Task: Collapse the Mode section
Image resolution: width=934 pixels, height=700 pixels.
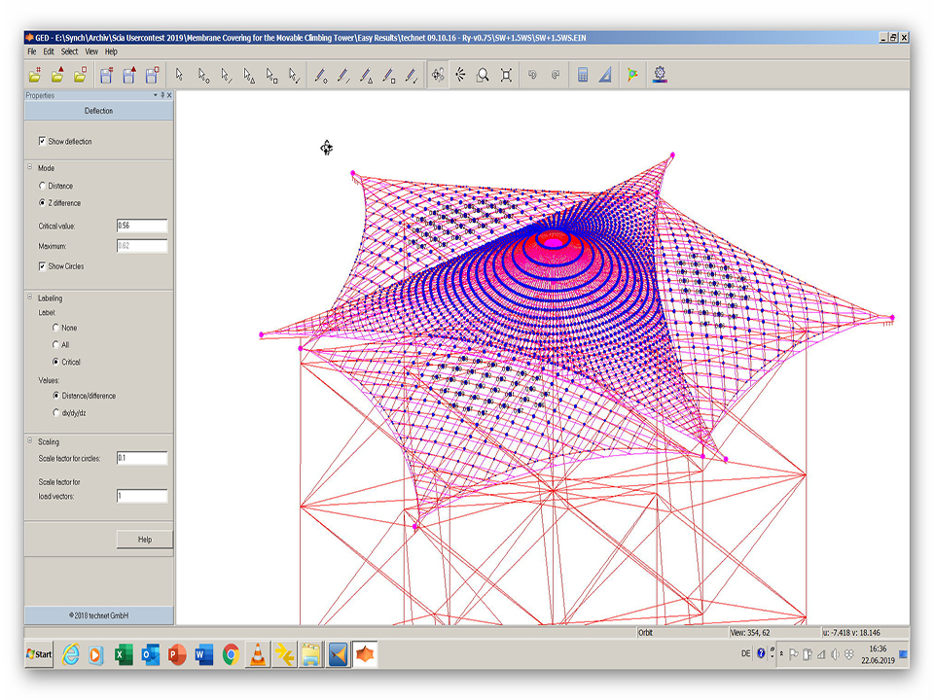Action: click(30, 168)
